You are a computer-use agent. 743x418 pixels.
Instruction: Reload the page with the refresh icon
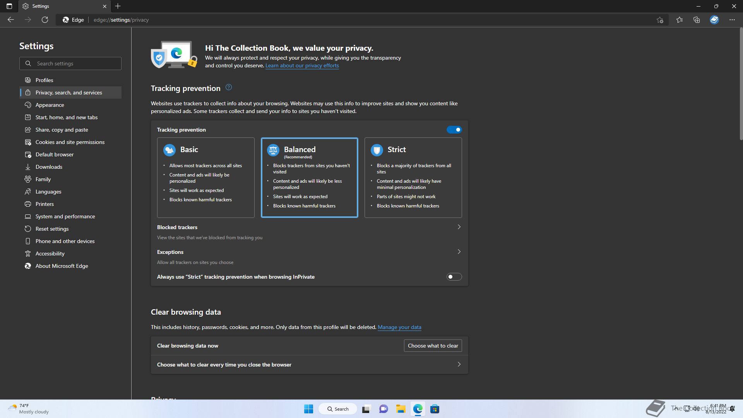click(x=45, y=20)
